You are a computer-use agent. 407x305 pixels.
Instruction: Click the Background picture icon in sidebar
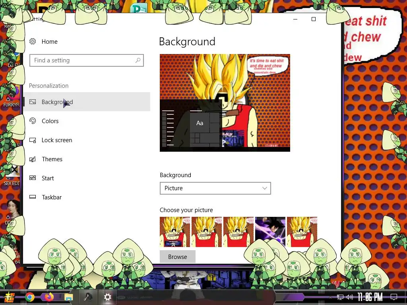coord(33,102)
